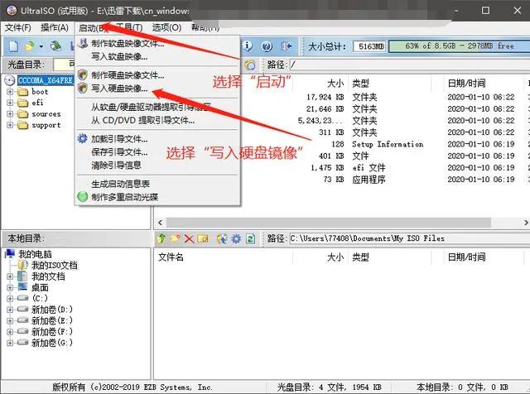Click the disc icon left of upper 路径
The height and width of the screenshot is (394, 530).
tap(250, 65)
